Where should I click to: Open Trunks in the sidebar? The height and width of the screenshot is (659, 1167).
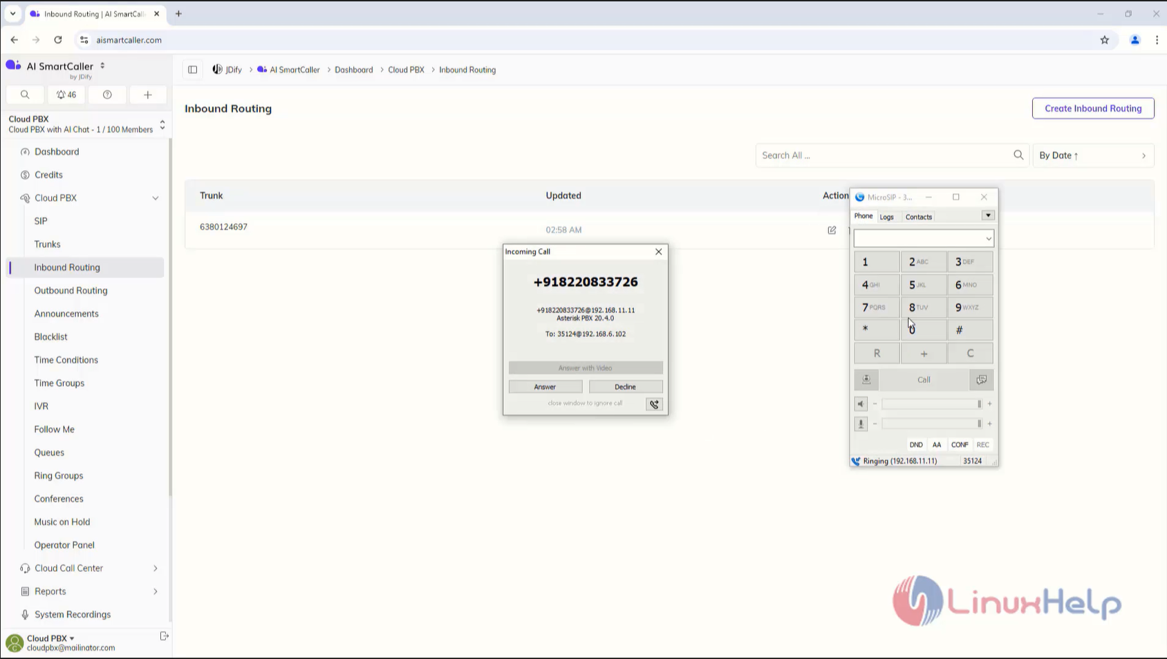point(47,245)
